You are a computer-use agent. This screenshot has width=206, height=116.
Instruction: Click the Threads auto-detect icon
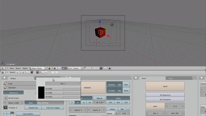pyautogui.click(x=5, y=107)
